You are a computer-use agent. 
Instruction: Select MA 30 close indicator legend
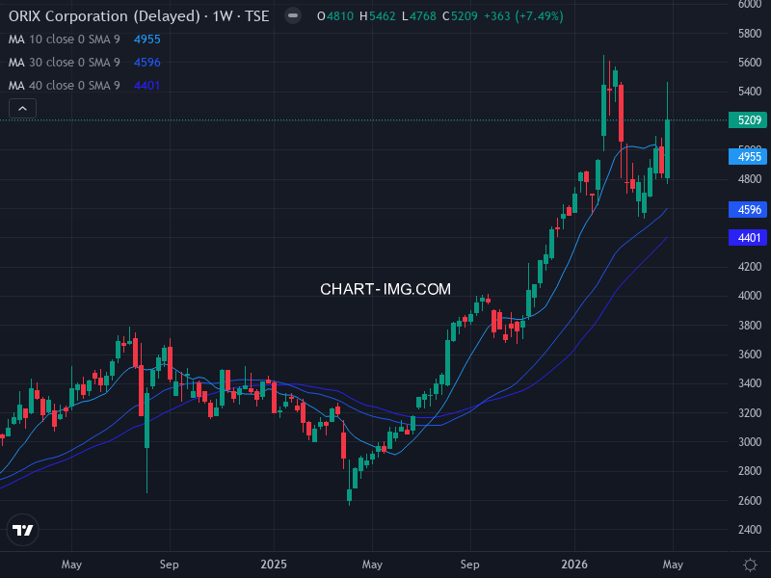point(64,63)
